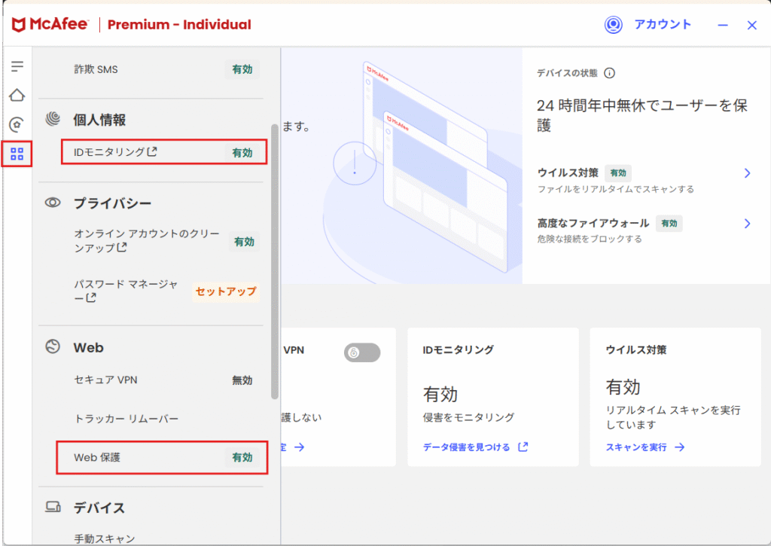Toggle the VPN switch on
Viewport: 771px width, 546px height.
[x=362, y=352]
